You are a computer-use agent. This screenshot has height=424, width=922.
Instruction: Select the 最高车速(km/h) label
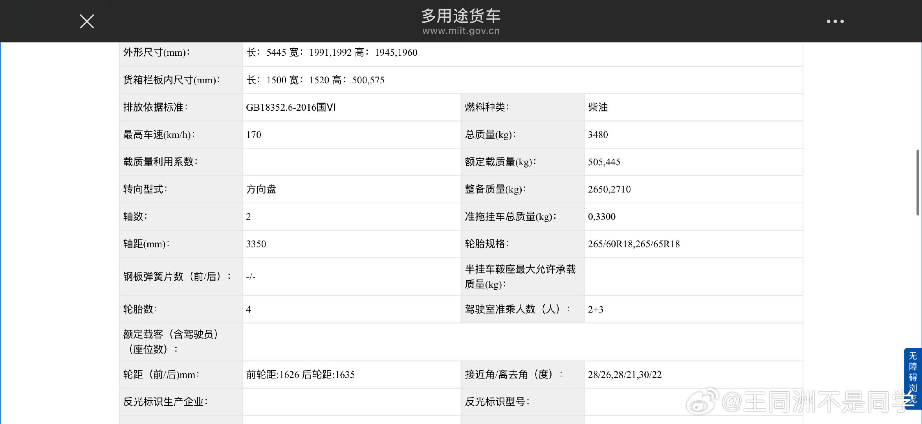point(159,135)
